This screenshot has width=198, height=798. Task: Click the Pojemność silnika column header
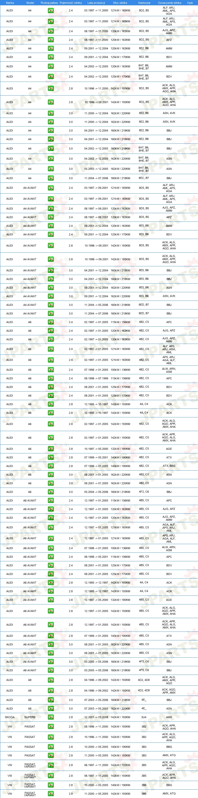click(71, 3)
